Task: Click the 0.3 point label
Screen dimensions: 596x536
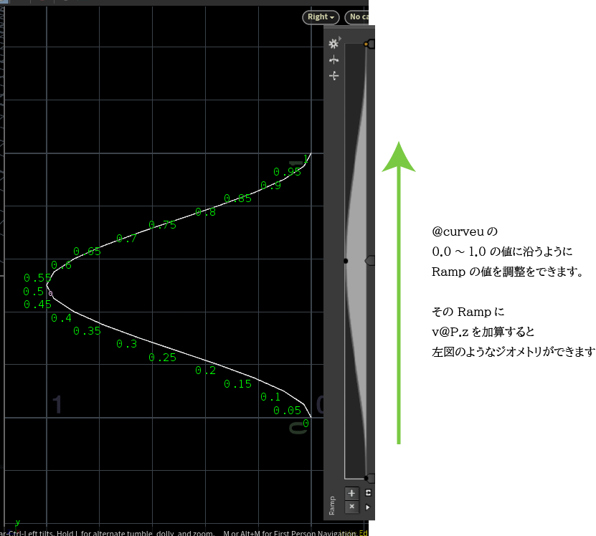Action: coord(126,344)
